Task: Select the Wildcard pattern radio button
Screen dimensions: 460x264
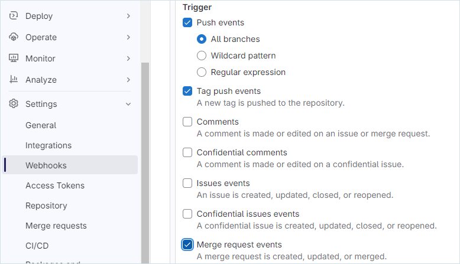Action: (x=202, y=56)
